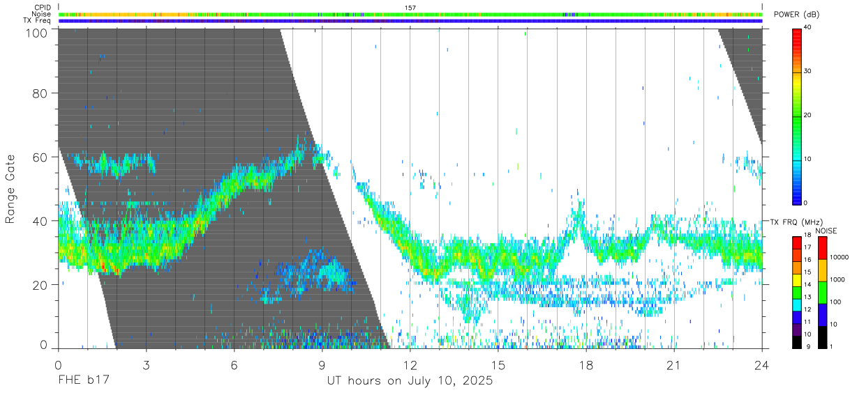Image resolution: width=857 pixels, height=395 pixels.
Task: Click the UT hour tick label '18'
Action: pyautogui.click(x=586, y=364)
